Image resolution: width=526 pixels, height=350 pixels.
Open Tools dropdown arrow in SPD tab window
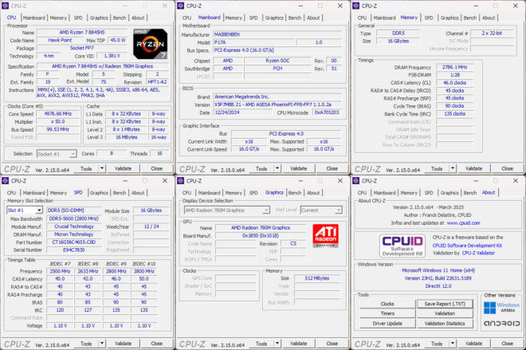pyautogui.click(x=102, y=344)
